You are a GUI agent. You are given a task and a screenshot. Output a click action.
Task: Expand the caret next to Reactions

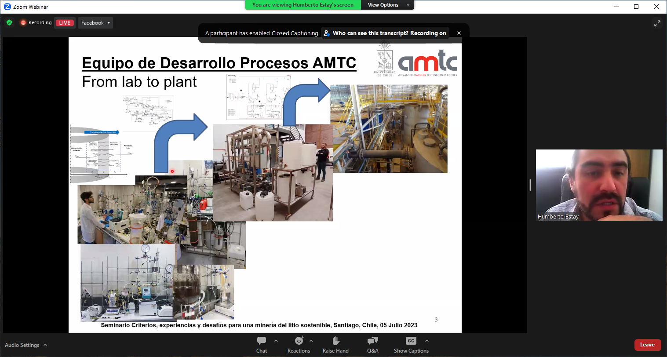[311, 341]
